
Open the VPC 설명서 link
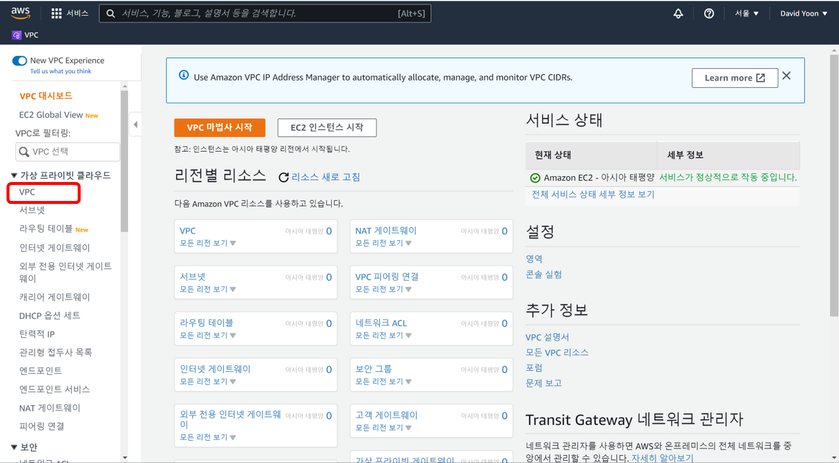pyautogui.click(x=547, y=337)
